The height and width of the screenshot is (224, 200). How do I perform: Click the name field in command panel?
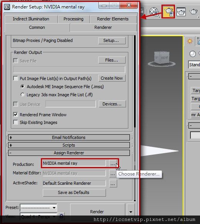[195, 135]
